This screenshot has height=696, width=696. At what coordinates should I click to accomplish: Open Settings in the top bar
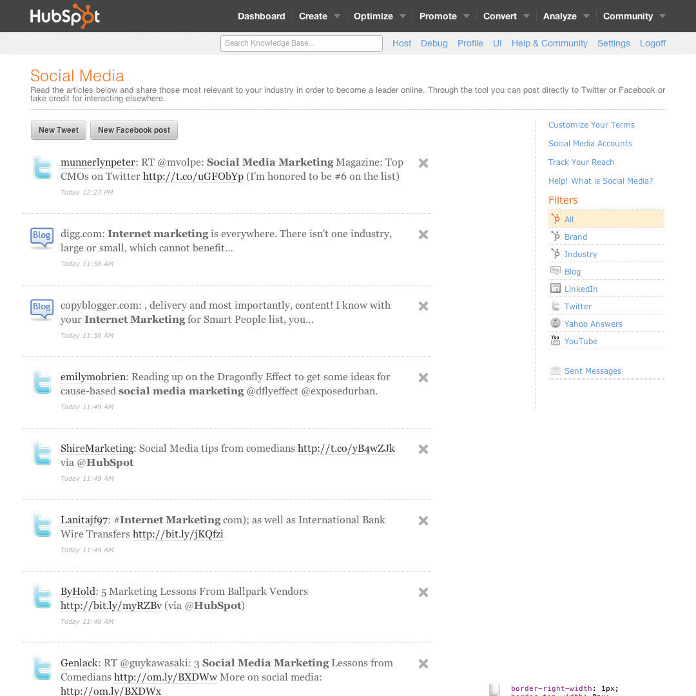pos(614,43)
